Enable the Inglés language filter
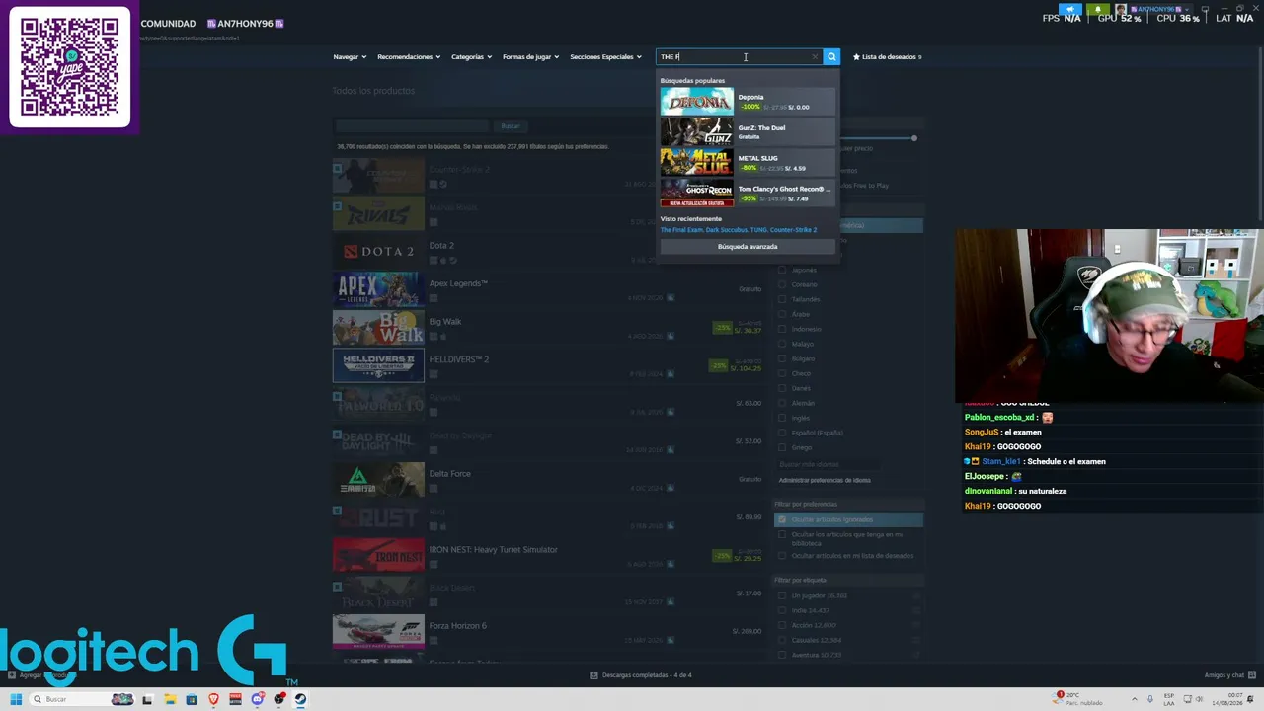The image size is (1264, 711). click(782, 418)
